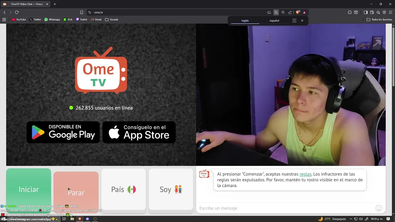Open the extensions puzzle icon
This screenshot has width=395, height=222.
(x=350, y=12)
